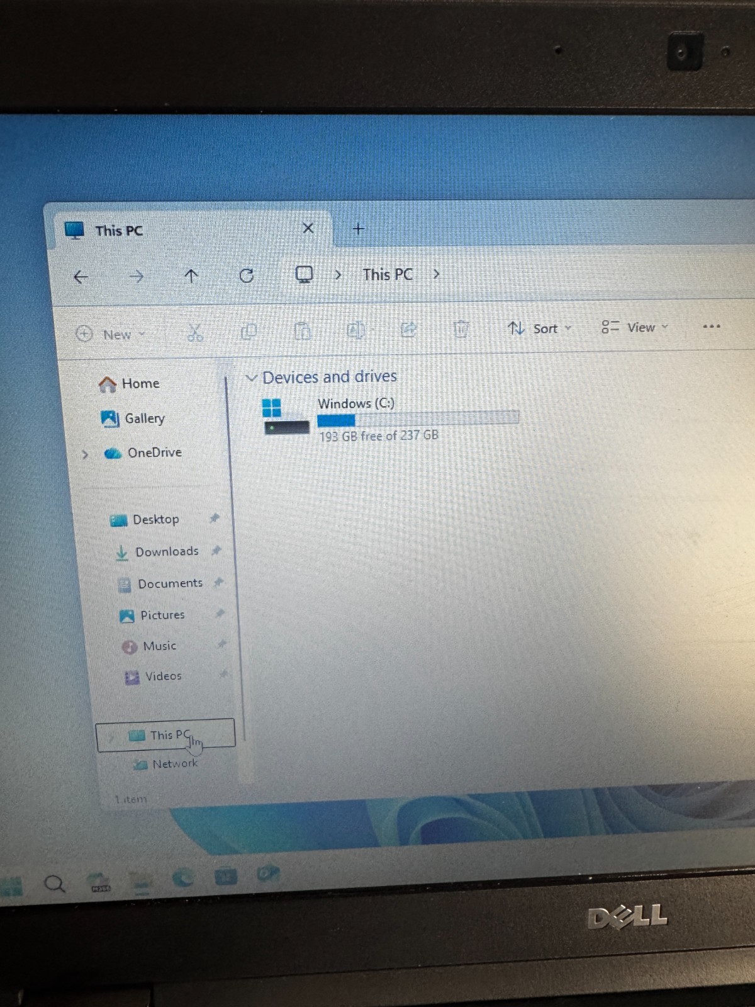
Task: Click chevron before This PC breadcrumb
Action: click(x=338, y=274)
